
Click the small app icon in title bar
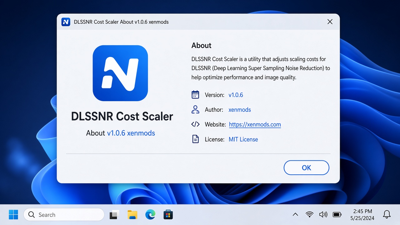[66, 22]
